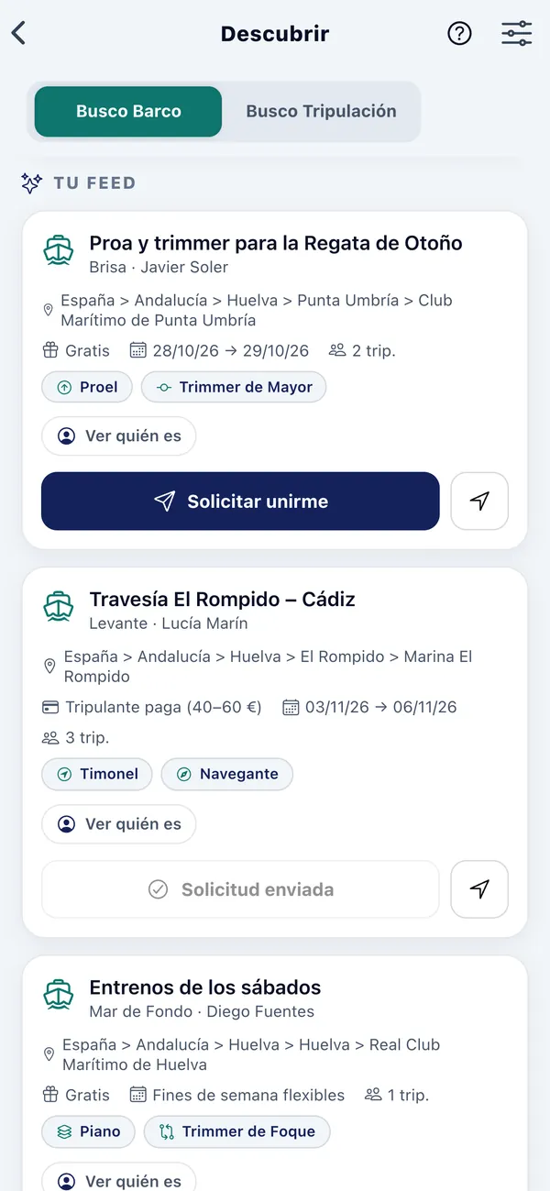Tap the Solicitud enviada button

[240, 888]
